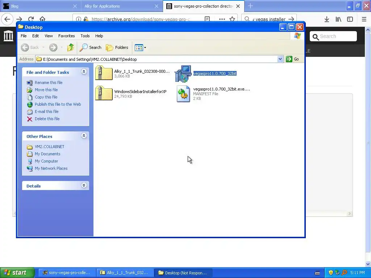Image resolution: width=371 pixels, height=278 pixels.
Task: Open a new browser tab with plus
Action: tap(250, 6)
